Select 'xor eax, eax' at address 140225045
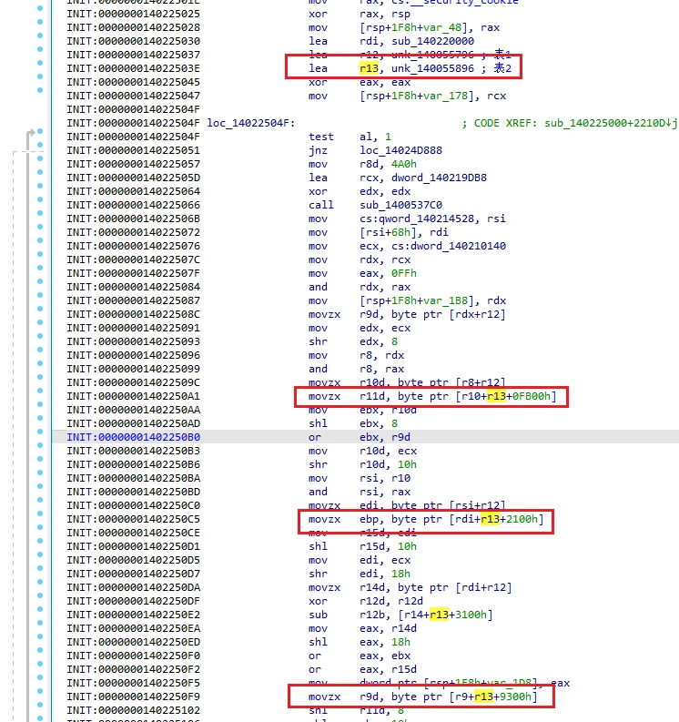This screenshot has width=679, height=722. tap(360, 83)
